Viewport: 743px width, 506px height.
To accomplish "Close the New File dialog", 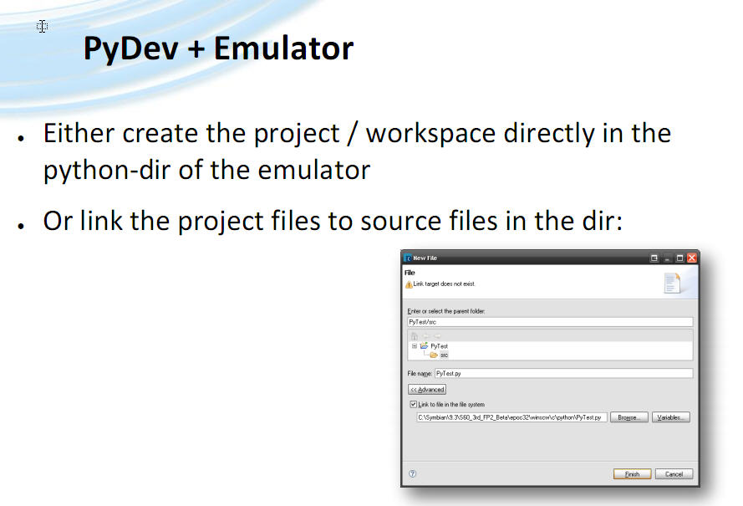I will click(x=691, y=258).
